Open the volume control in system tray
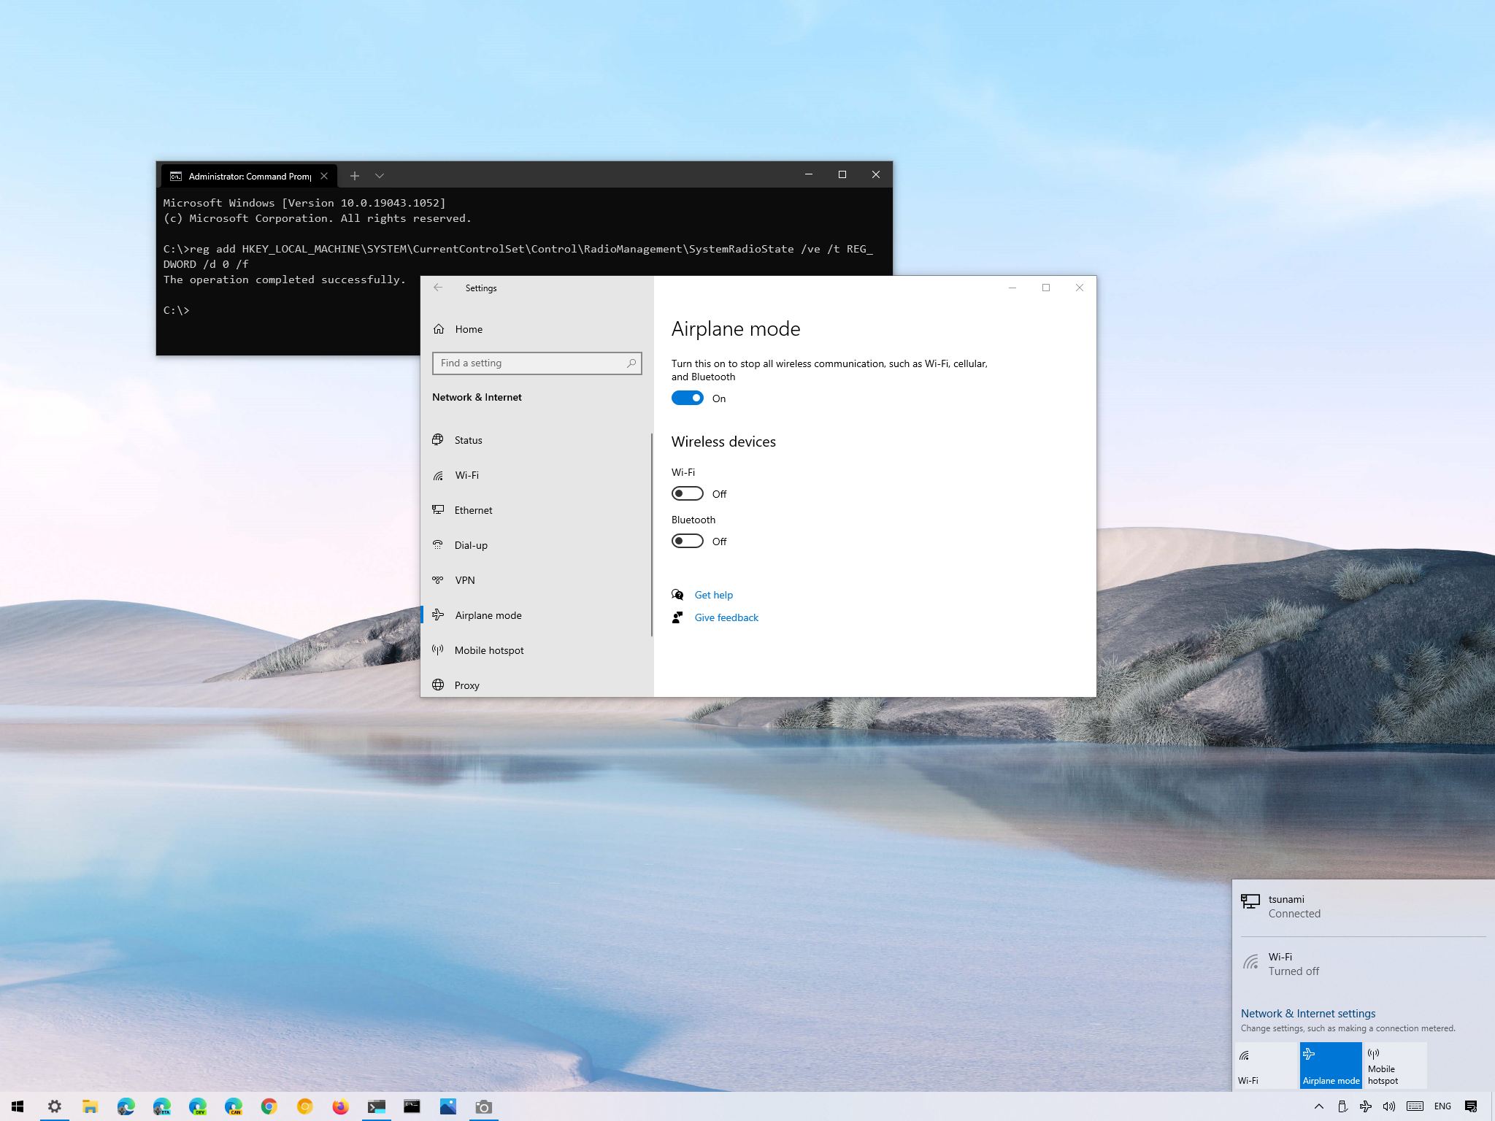1495x1121 pixels. pos(1388,1106)
